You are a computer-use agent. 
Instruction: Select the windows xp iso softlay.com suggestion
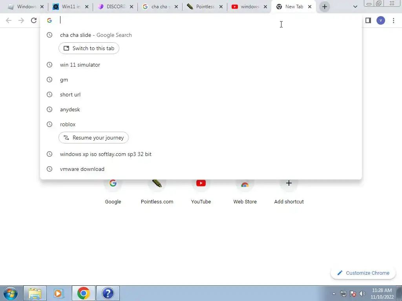(201, 154)
